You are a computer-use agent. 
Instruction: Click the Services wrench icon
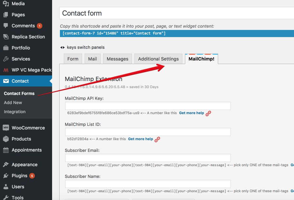click(6, 59)
